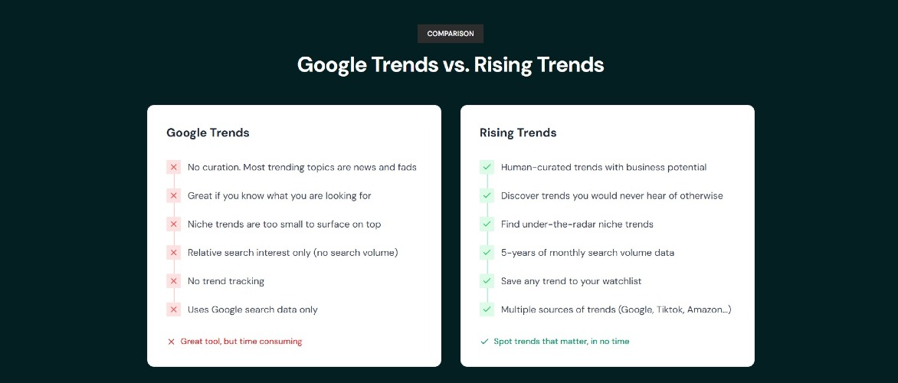Click green check beside 'Multiple sources of trends'

pos(487,309)
